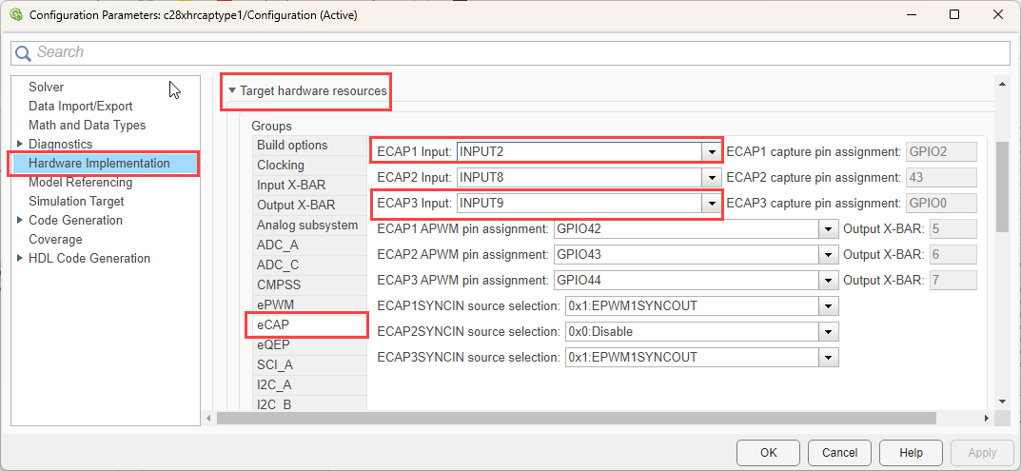Open Help for configuration parameters
The width and height of the screenshot is (1021, 471).
click(x=911, y=452)
